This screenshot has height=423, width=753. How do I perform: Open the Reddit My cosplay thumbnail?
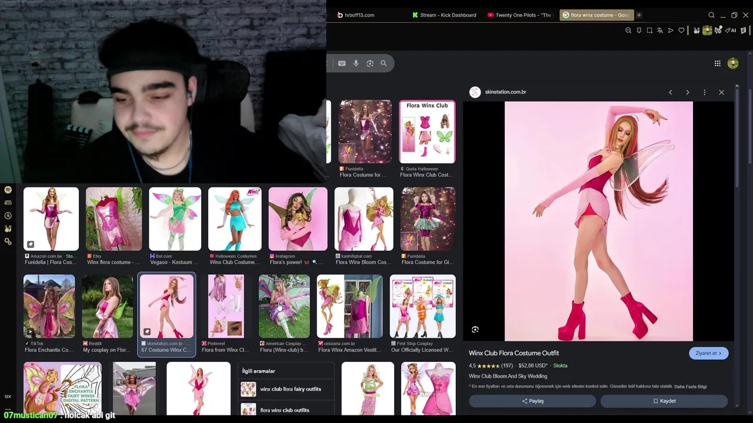click(x=108, y=306)
